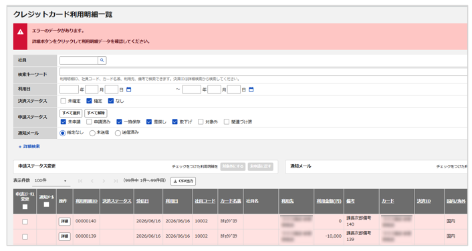Open the 表示件数 100件 dropdown
Image resolution: width=472 pixels, height=251 pixels.
51,181
